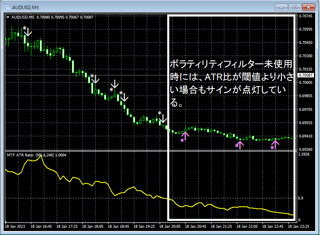The height and width of the screenshot is (235, 320).
Task: Click the 0.69705 price scale label
Action: pos(306,110)
